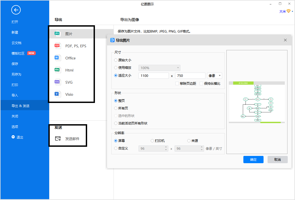
Task: Click 另存为 in the sidebar
Action: tap(16, 74)
